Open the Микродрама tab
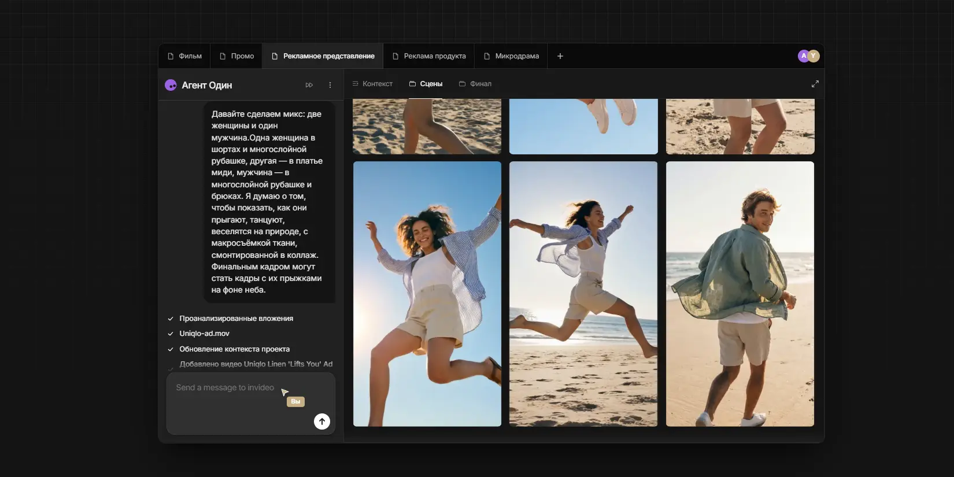The width and height of the screenshot is (954, 477). 511,56
